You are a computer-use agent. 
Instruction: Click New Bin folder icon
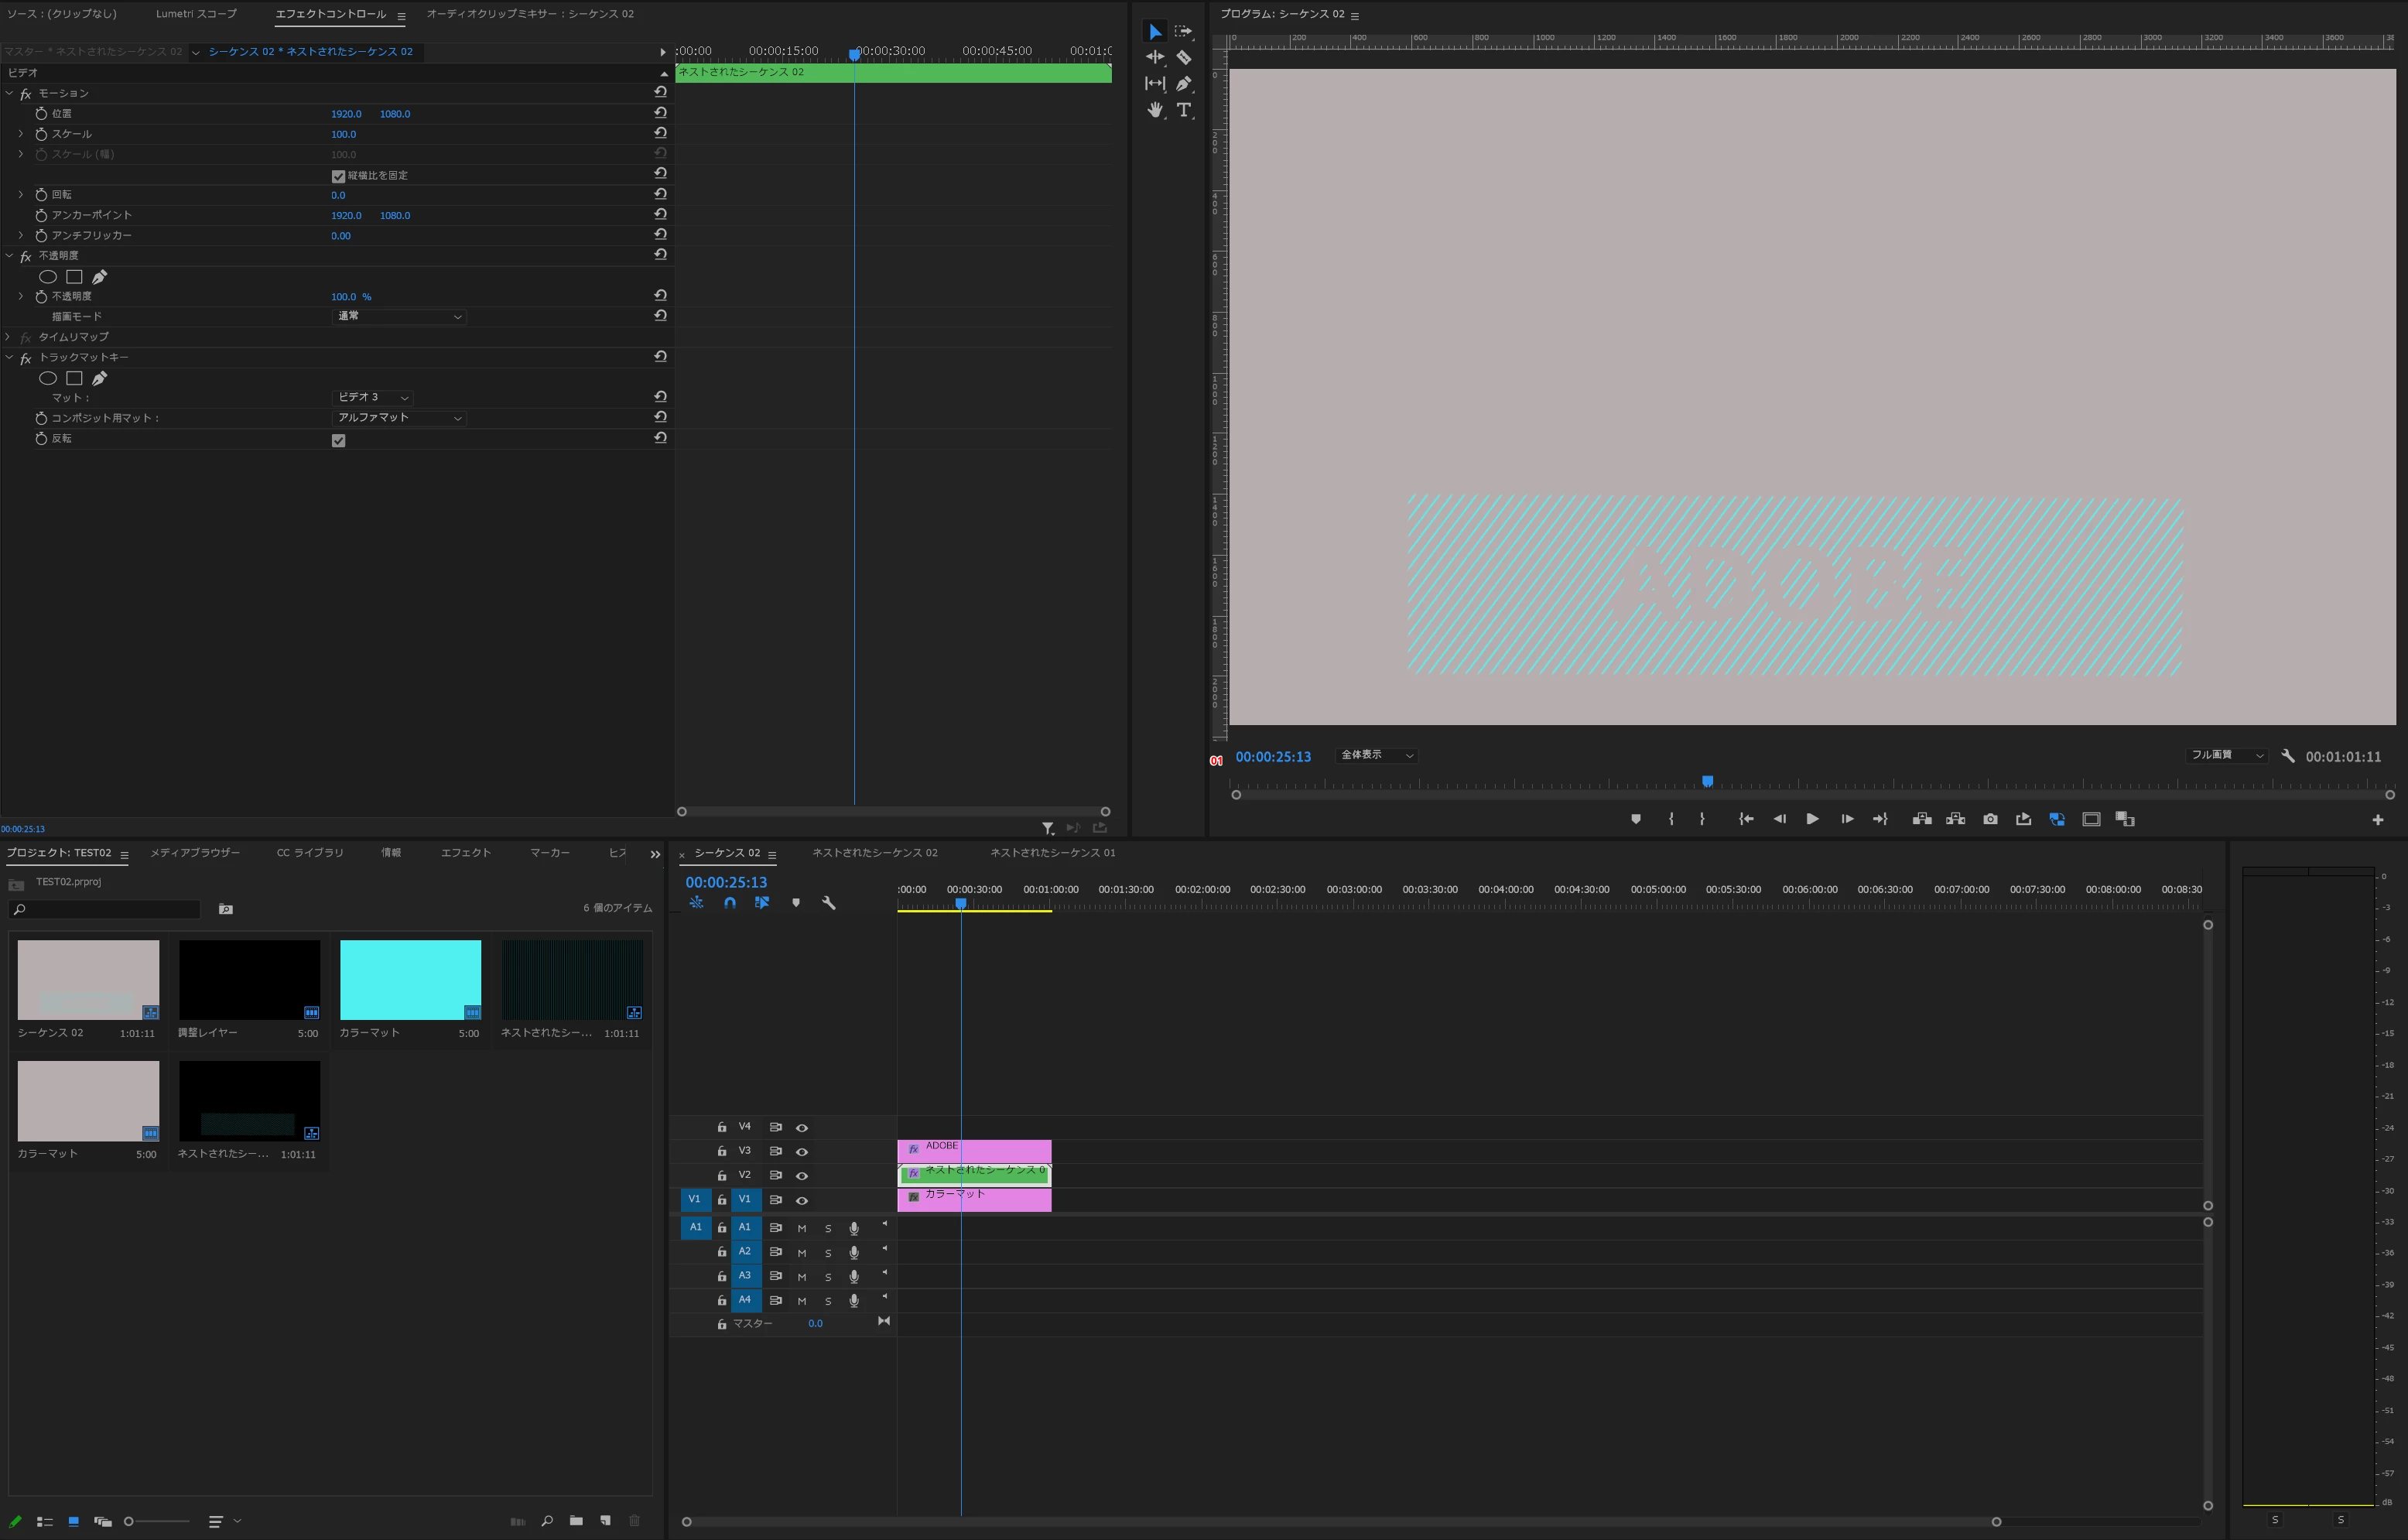576,1521
